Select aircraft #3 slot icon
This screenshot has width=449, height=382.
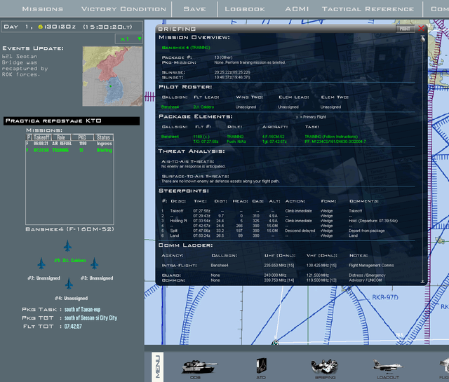tap(95, 264)
